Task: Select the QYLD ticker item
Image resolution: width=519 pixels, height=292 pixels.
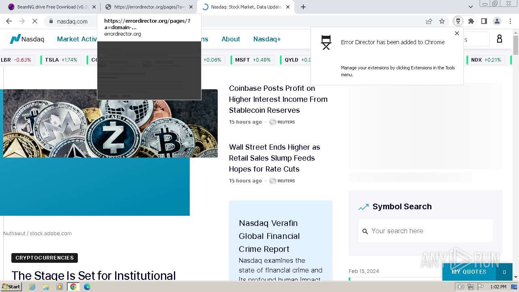Action: (298, 60)
